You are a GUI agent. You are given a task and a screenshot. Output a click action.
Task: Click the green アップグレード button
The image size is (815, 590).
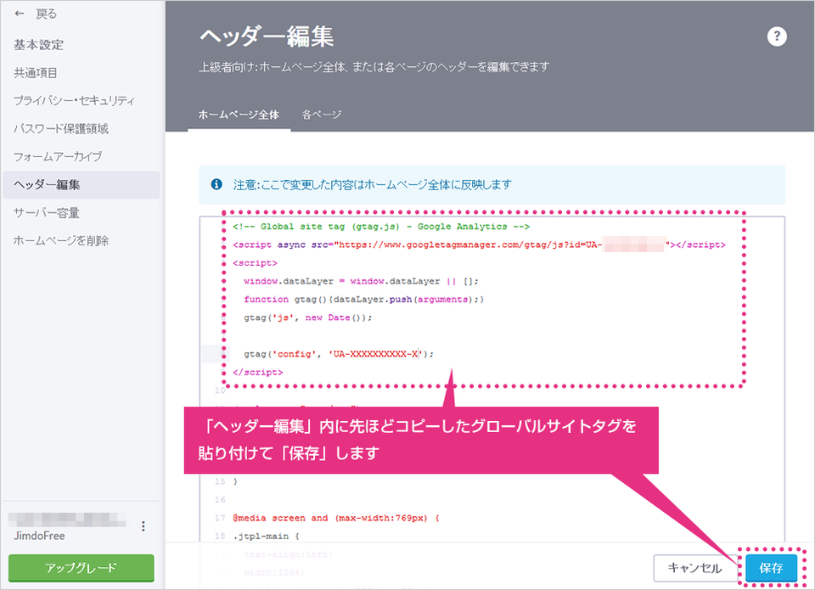tap(81, 568)
